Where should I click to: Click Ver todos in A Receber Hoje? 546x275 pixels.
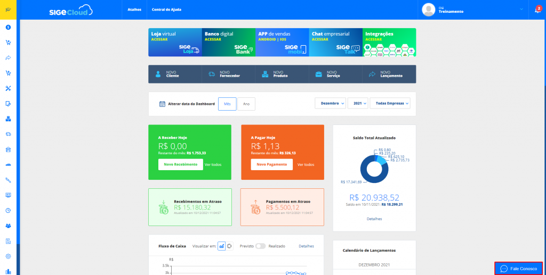pos(213,164)
